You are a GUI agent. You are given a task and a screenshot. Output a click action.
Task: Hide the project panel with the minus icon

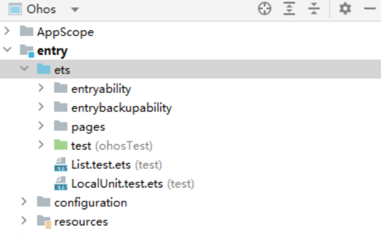pos(370,9)
